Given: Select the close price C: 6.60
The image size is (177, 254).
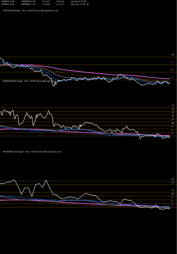Looking at the screenshot, I should (46, 4).
